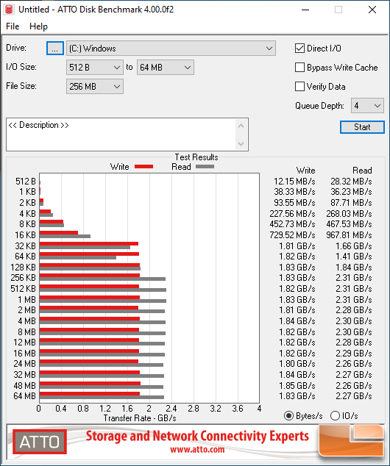Click the ATTO logo in the banner
The width and height of the screenshot is (390, 466).
(x=40, y=442)
